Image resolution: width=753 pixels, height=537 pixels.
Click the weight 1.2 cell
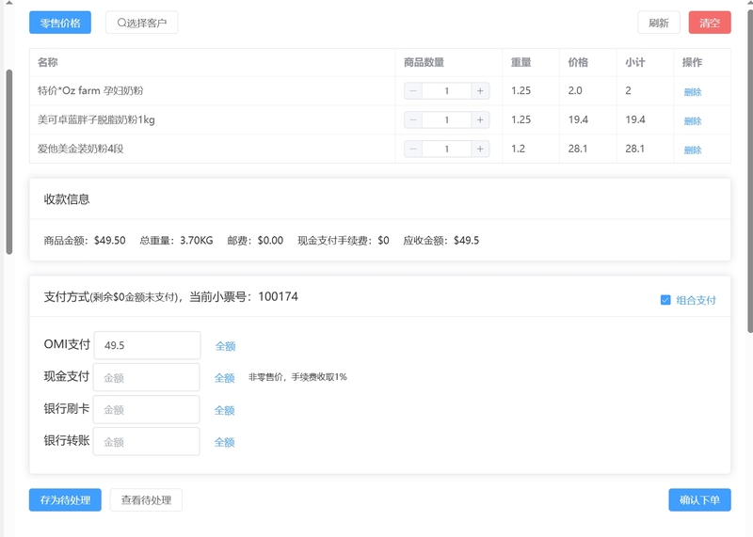[x=519, y=149]
